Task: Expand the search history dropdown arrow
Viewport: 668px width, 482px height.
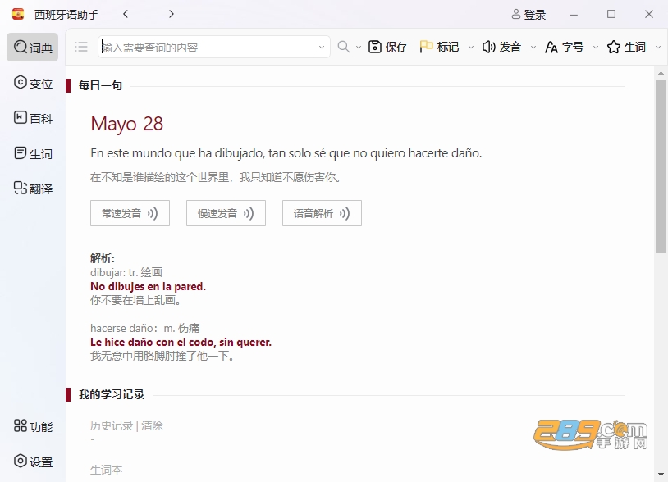Action: coord(322,47)
